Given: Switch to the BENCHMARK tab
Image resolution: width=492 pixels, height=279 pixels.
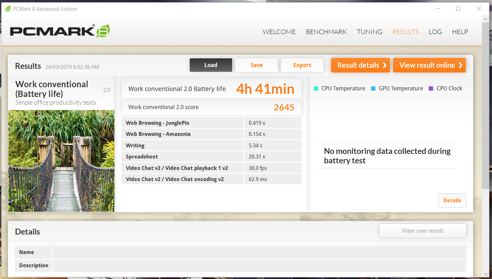Looking at the screenshot, I should tap(326, 32).
